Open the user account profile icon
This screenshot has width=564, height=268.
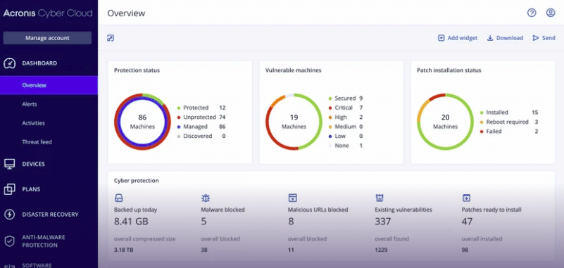(551, 13)
